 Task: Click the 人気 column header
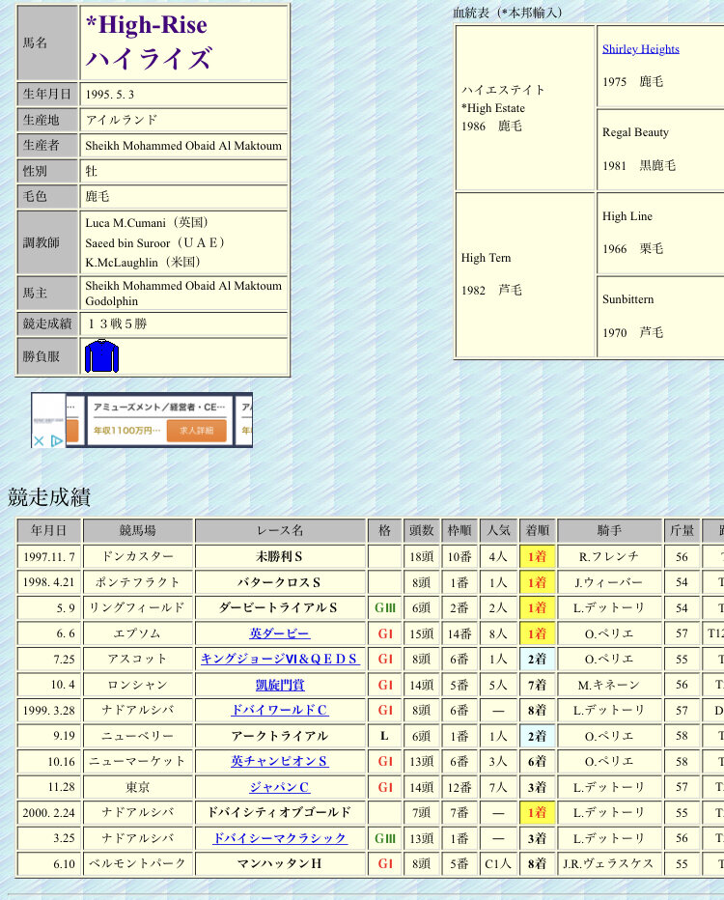click(498, 530)
